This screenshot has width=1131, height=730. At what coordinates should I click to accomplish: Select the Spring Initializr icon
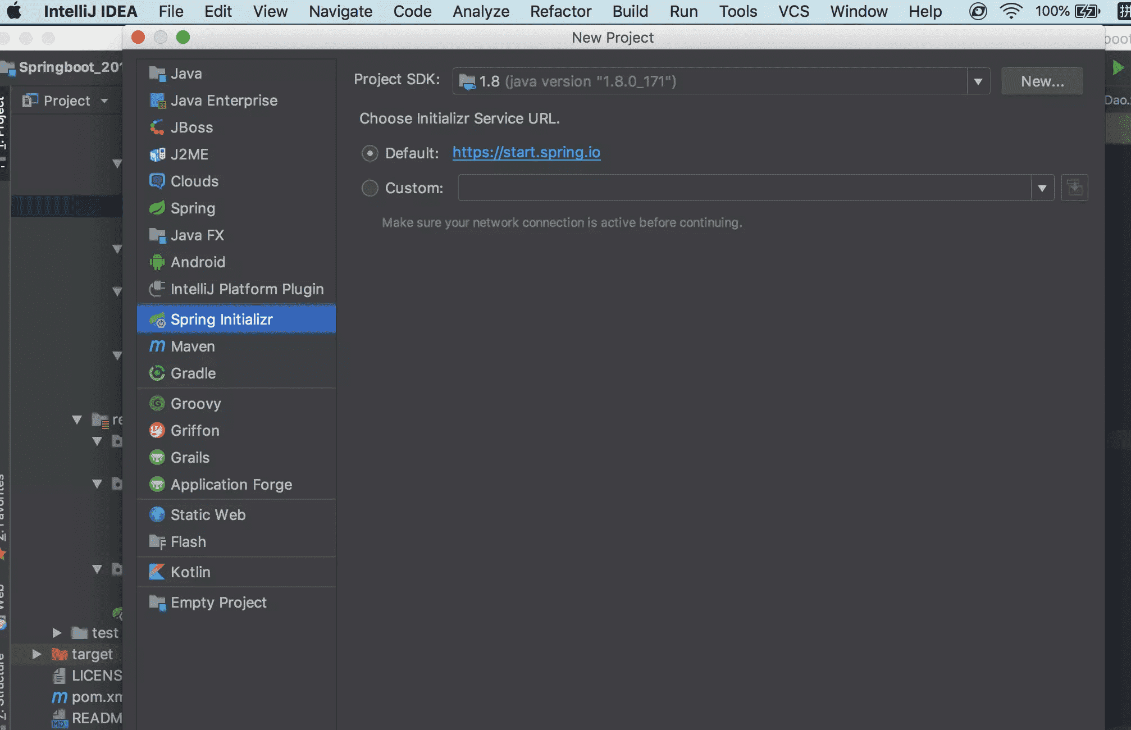(x=157, y=320)
